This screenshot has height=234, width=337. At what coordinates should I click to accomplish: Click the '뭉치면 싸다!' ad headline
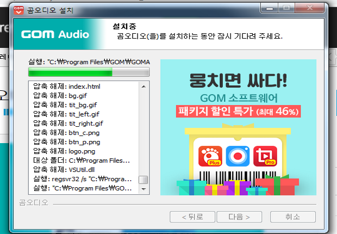(238, 81)
